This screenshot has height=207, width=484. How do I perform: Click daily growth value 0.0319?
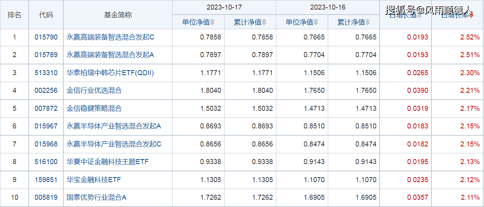418,108
